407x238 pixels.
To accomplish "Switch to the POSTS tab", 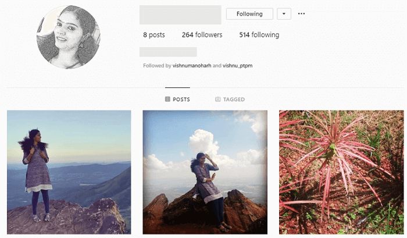I will point(177,100).
